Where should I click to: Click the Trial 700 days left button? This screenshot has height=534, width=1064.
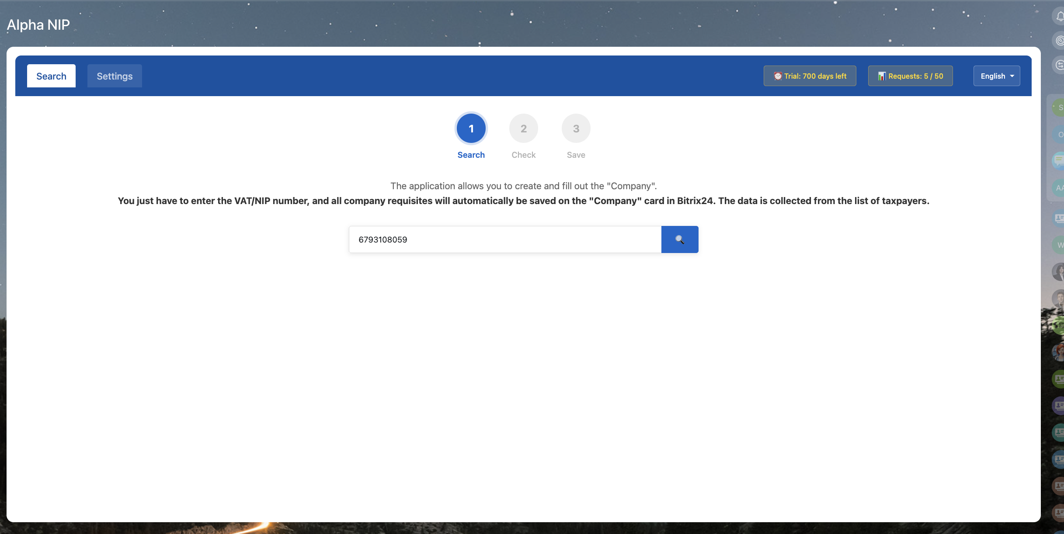click(810, 76)
